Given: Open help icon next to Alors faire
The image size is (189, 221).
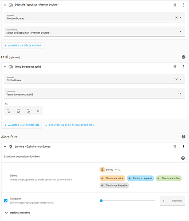Looking at the screenshot, I should pyautogui.click(x=183, y=137).
